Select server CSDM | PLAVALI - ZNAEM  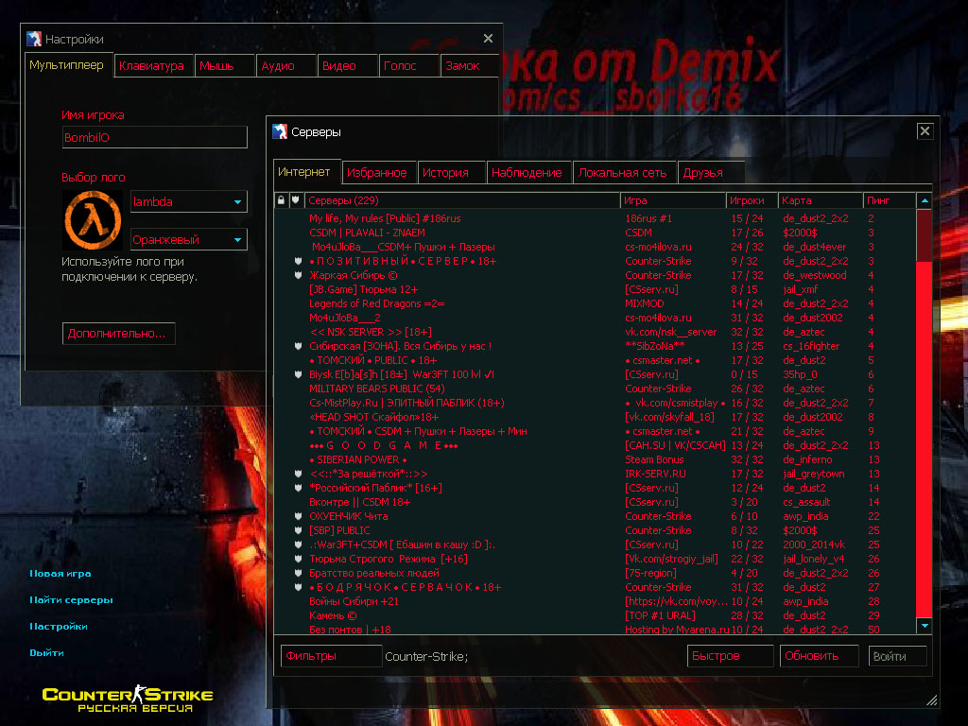pos(596,233)
